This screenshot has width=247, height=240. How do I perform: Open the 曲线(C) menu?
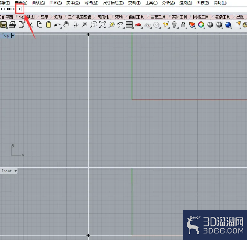coord(38,3)
